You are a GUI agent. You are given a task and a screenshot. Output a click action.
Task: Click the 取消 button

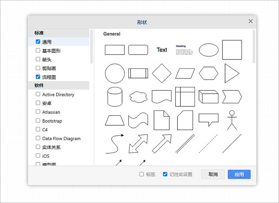click(x=213, y=174)
